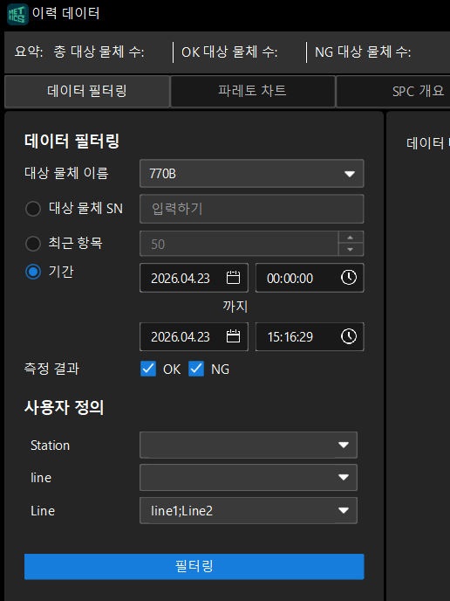Click the 대상 물체 SN input field
This screenshot has width=450, height=601.
251,209
